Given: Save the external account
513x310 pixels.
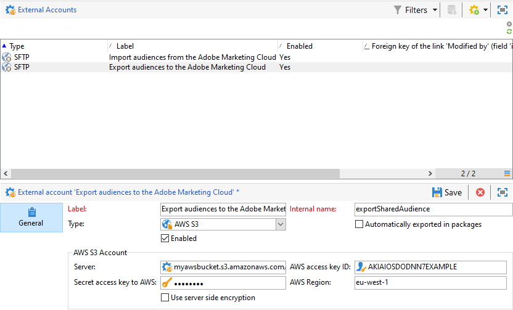Looking at the screenshot, I should (x=447, y=192).
